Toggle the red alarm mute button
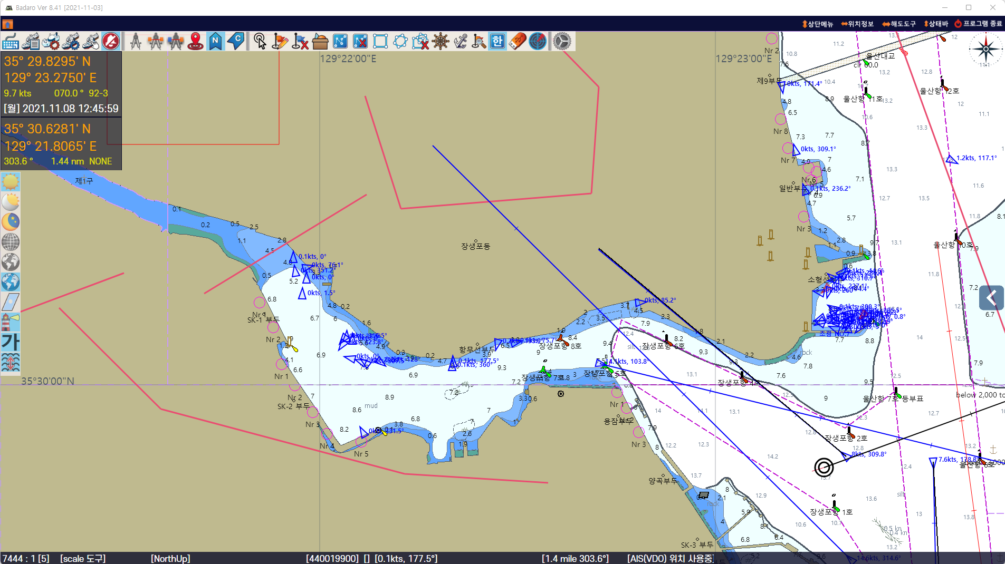Viewport: 1005px width, 564px height. [x=111, y=41]
